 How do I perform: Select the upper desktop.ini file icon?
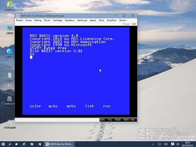pyautogui.click(x=9, y=100)
